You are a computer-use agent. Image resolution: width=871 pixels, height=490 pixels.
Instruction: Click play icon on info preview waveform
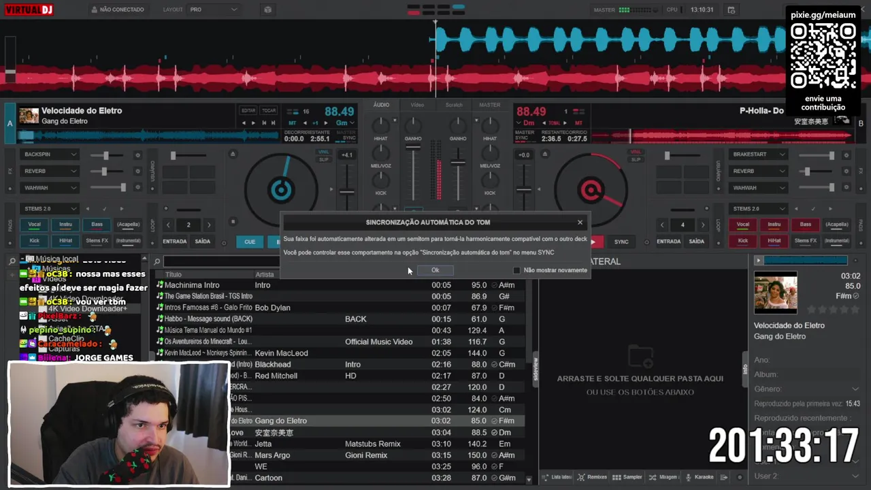click(x=758, y=260)
